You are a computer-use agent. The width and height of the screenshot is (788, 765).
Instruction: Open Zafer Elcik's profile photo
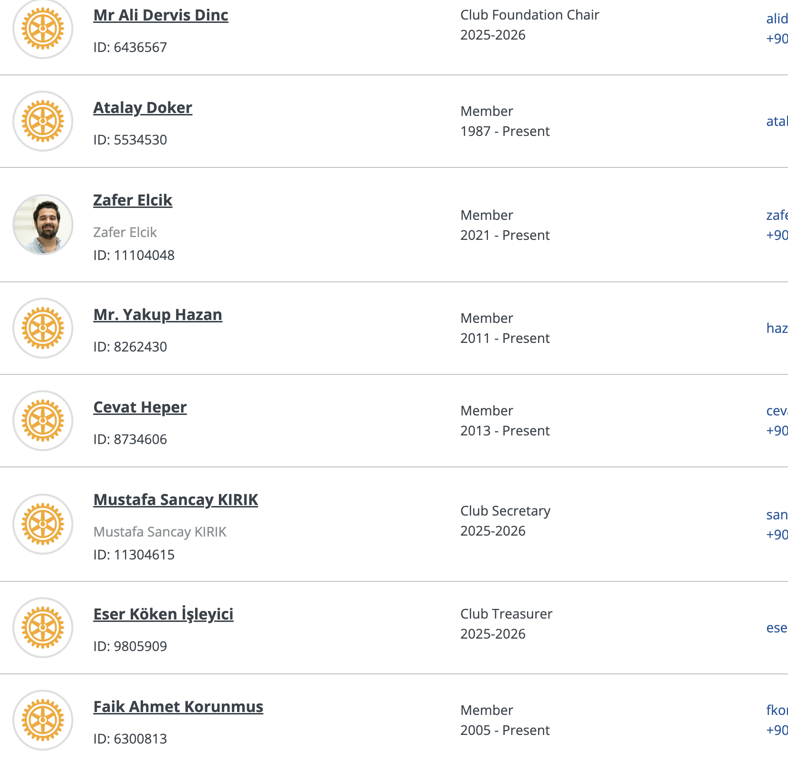click(43, 225)
